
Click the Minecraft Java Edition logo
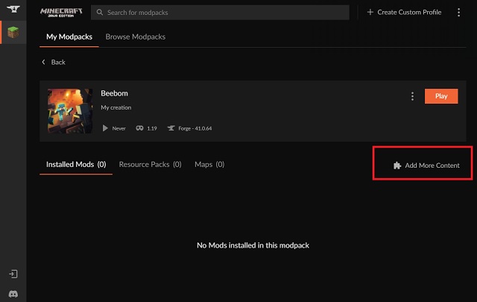[x=61, y=13]
